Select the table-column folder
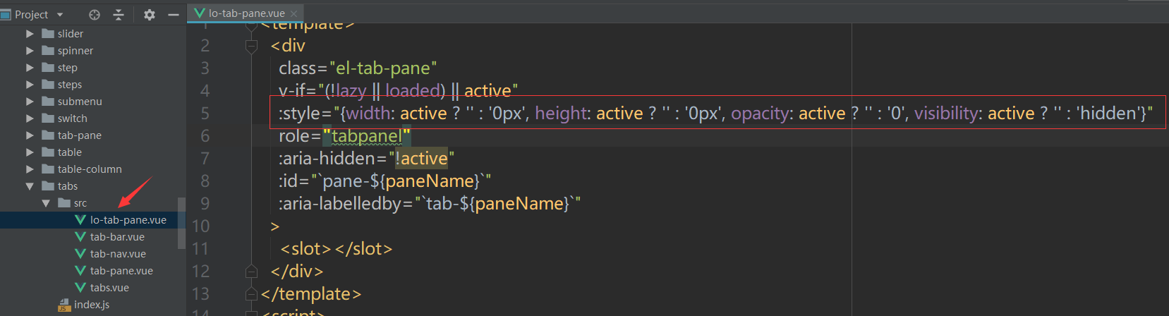The image size is (1169, 316). (90, 169)
